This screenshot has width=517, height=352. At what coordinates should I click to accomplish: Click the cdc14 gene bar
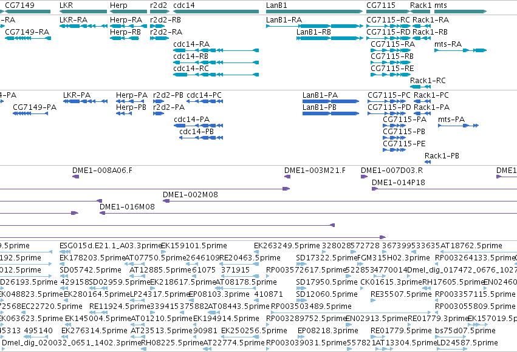(x=216, y=12)
